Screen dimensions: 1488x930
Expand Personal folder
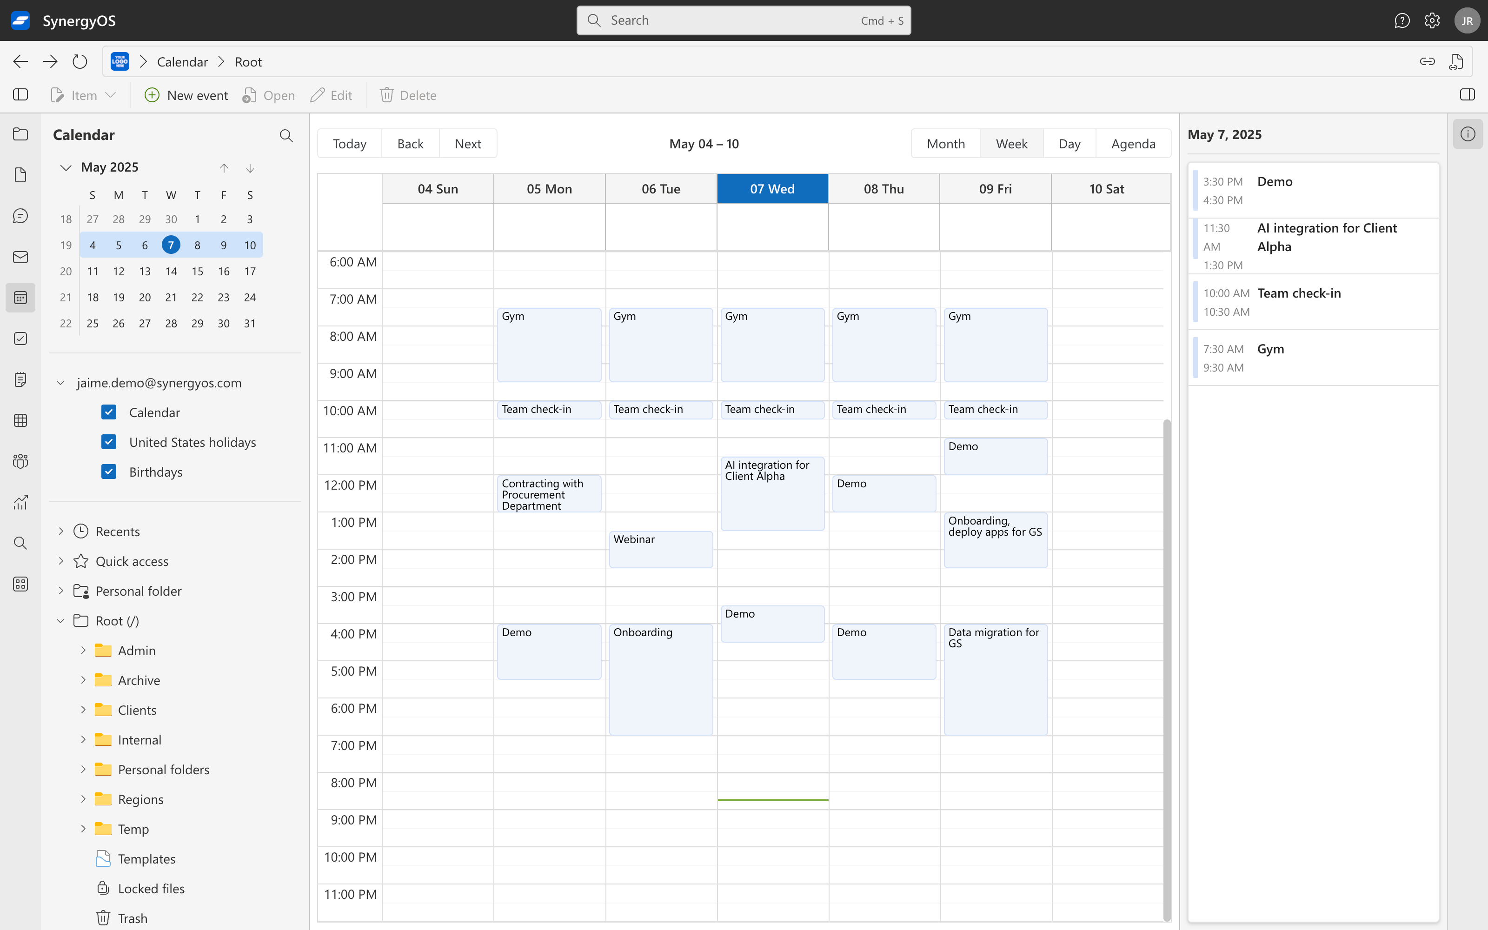point(60,591)
